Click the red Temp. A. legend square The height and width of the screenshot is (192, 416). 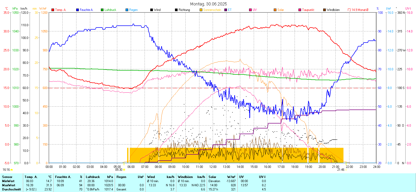coord(53,10)
